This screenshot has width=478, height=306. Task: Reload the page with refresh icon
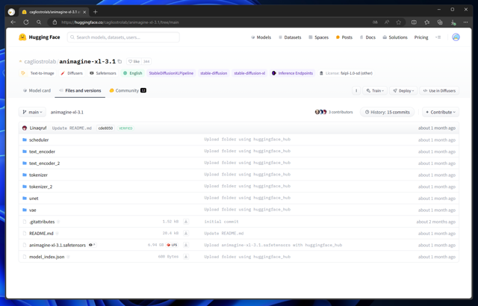26,22
